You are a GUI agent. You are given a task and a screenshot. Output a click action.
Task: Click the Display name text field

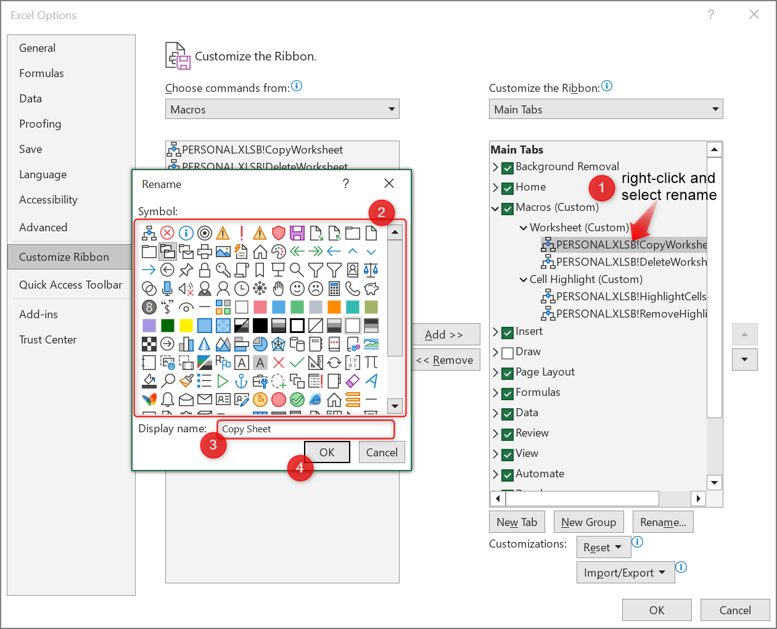tap(305, 429)
